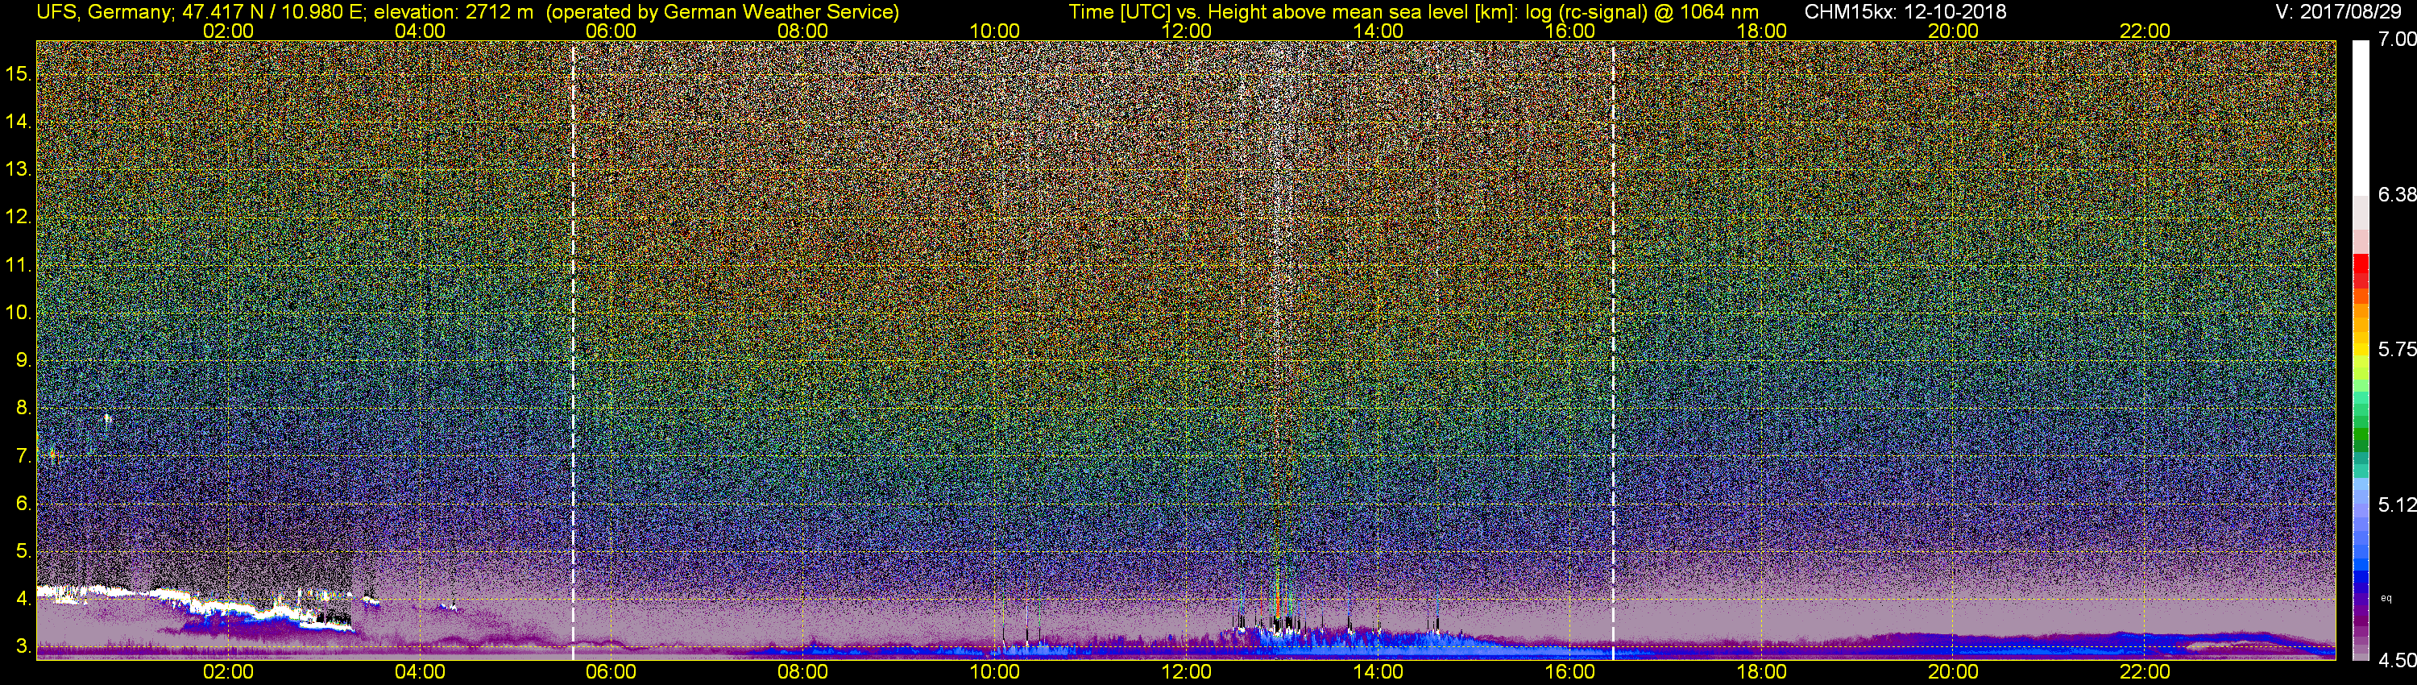The width and height of the screenshot is (2417, 685).
Task: Click the 11 km height axis label
Action: point(19,266)
